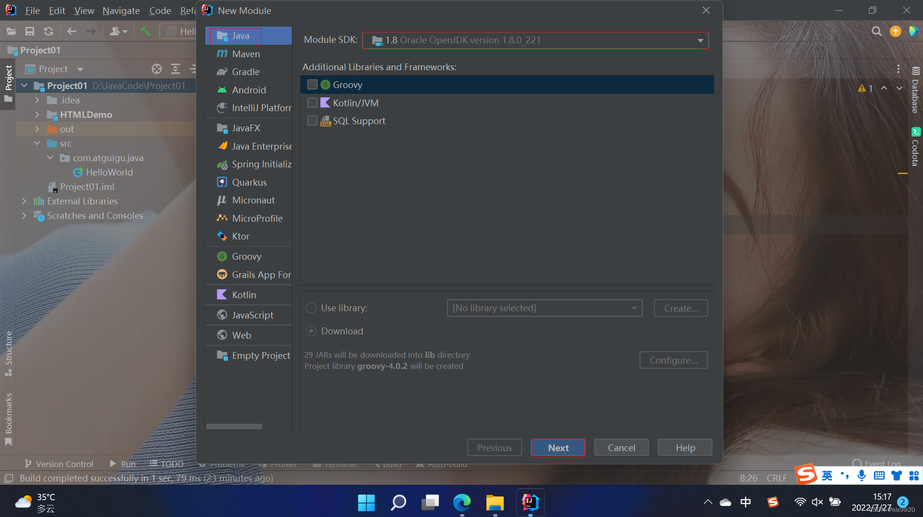
Task: Select Ktor module type
Action: coord(249,236)
